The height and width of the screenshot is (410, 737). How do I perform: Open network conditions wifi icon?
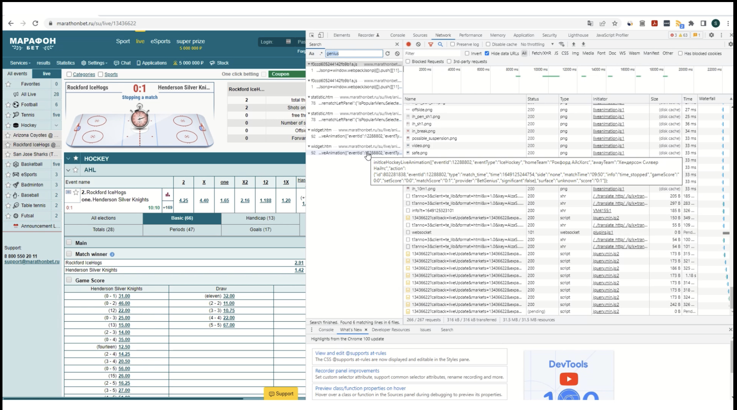[561, 44]
